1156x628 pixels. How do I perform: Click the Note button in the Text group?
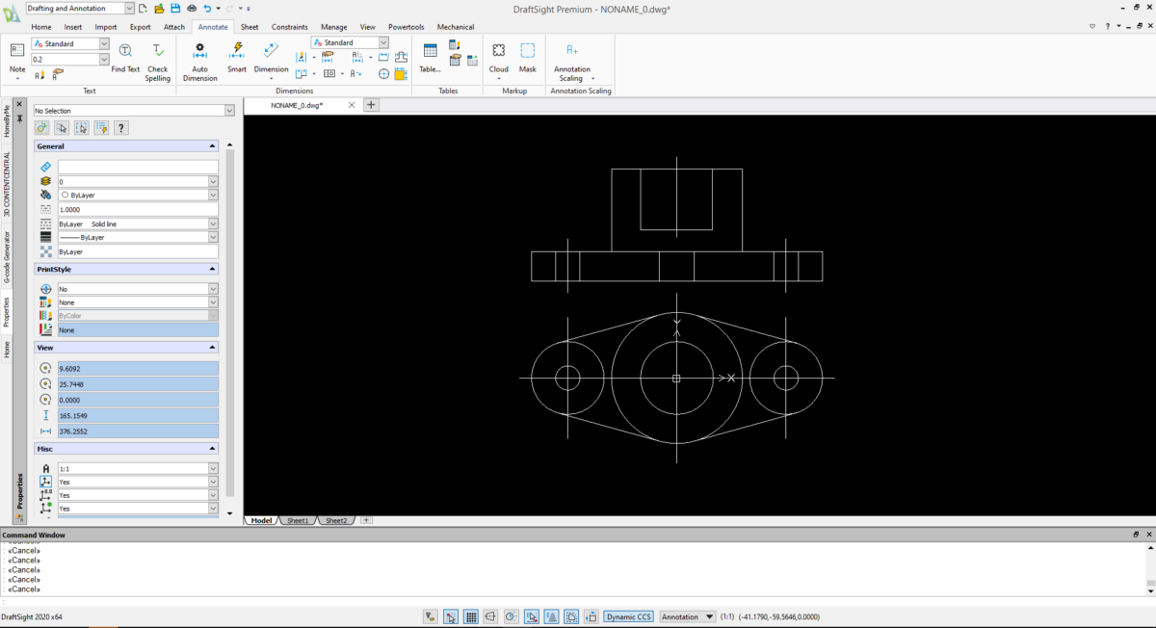point(16,60)
